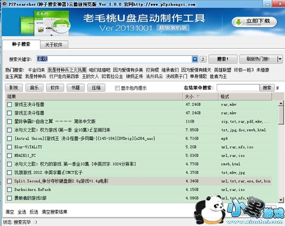Tick the checkbox for 冰与火之歌 圣城归来 row
285x226 pixels.
point(9,130)
